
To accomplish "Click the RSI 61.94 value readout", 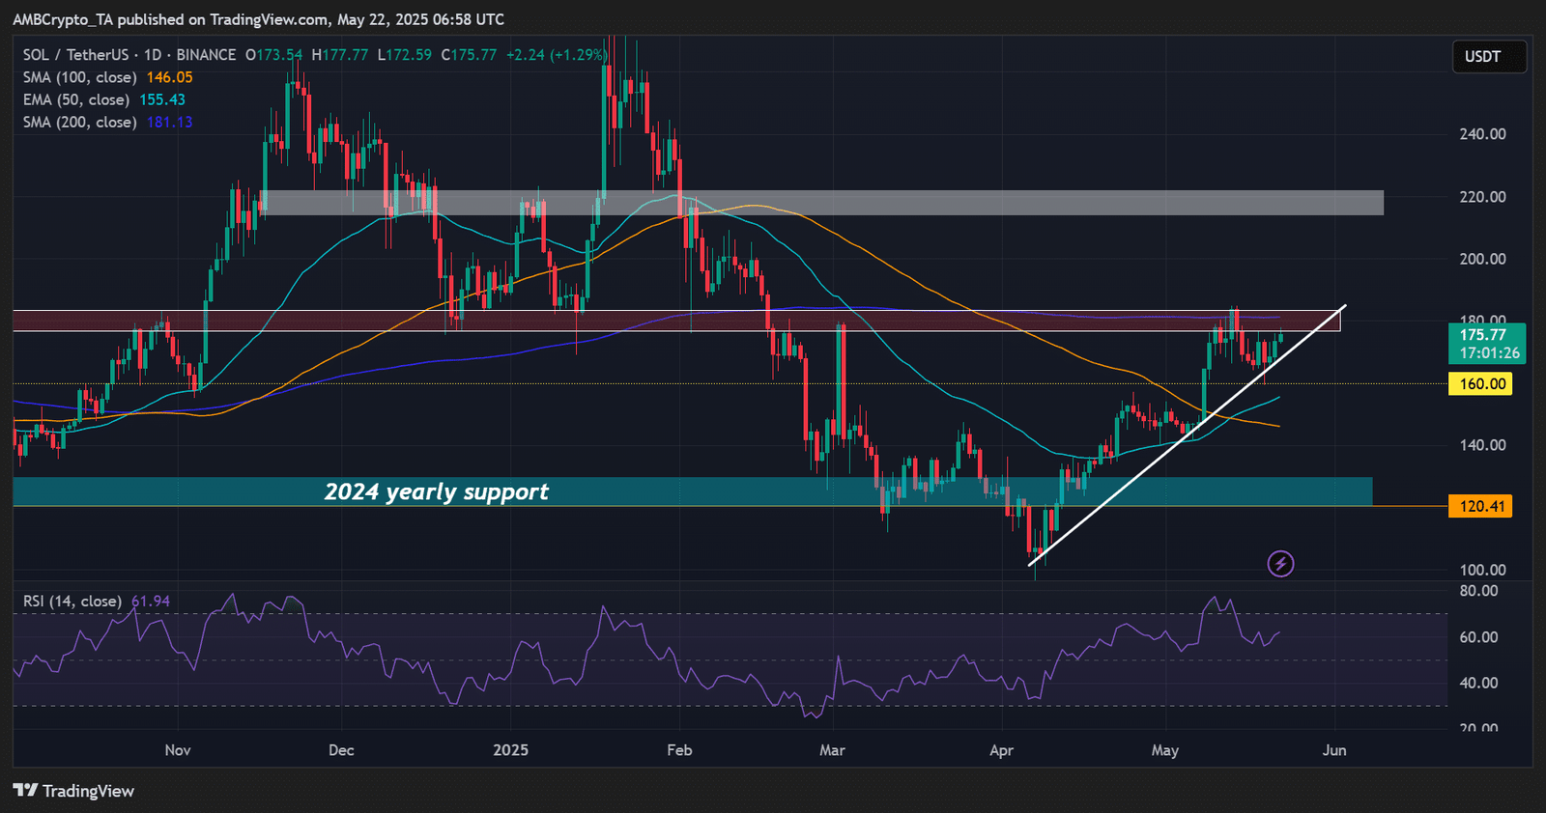I will coord(151,601).
